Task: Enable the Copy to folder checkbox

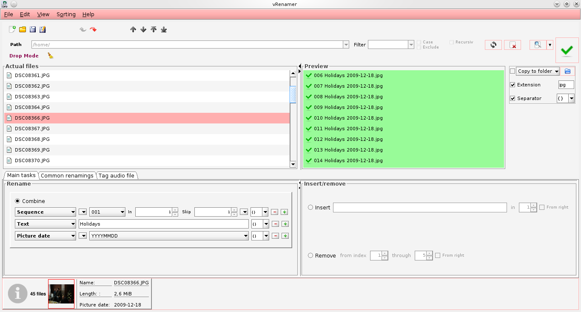Action: (x=513, y=71)
